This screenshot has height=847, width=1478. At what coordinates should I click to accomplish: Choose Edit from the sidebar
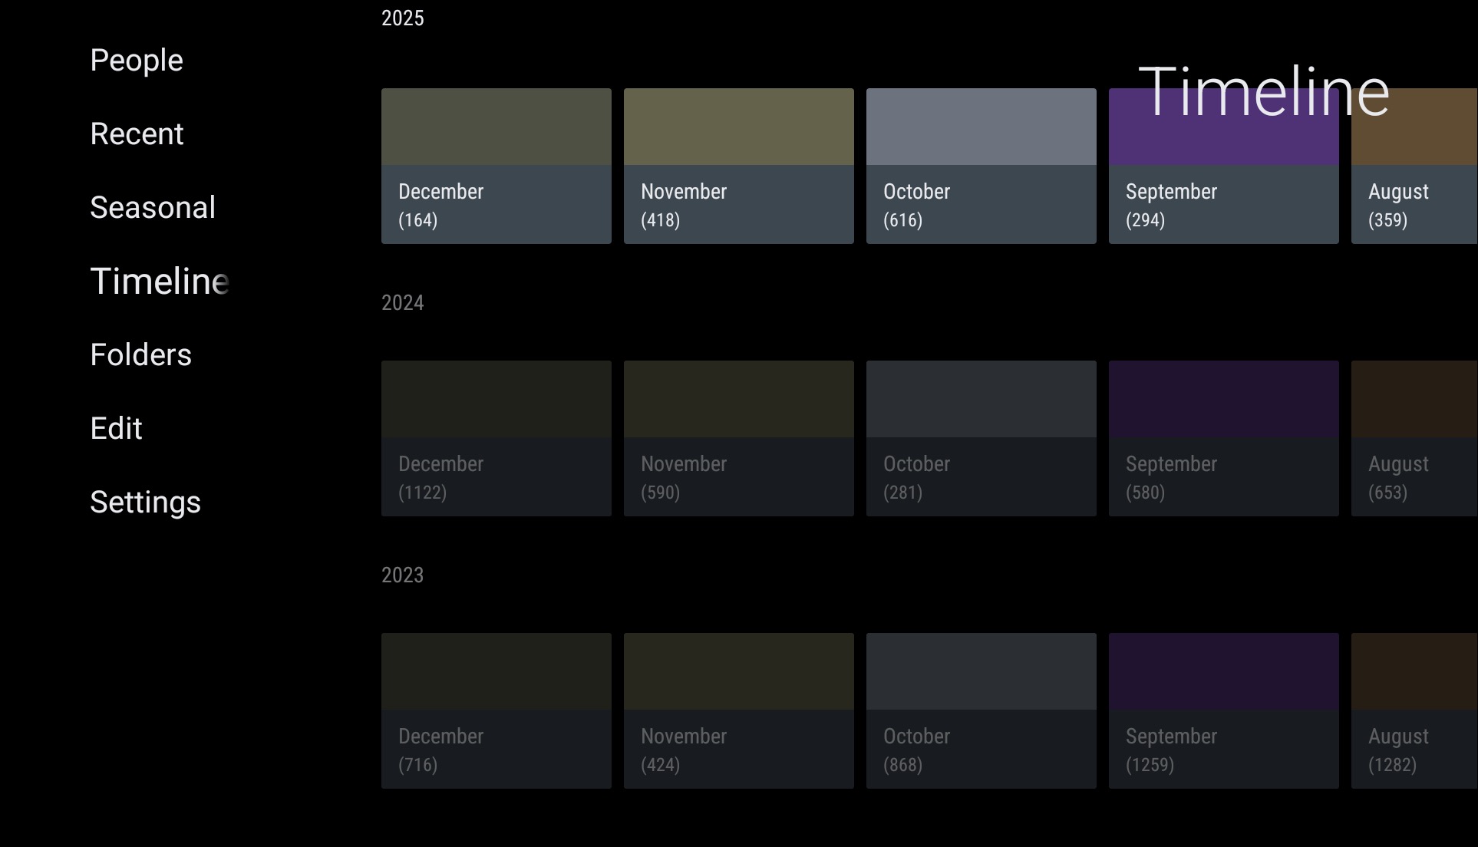click(116, 429)
